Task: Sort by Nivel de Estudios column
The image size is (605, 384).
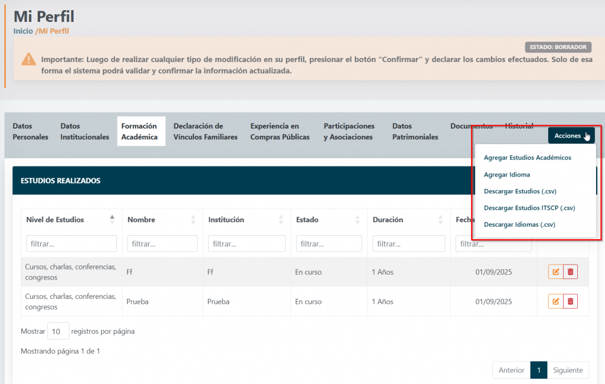Action: click(x=112, y=220)
